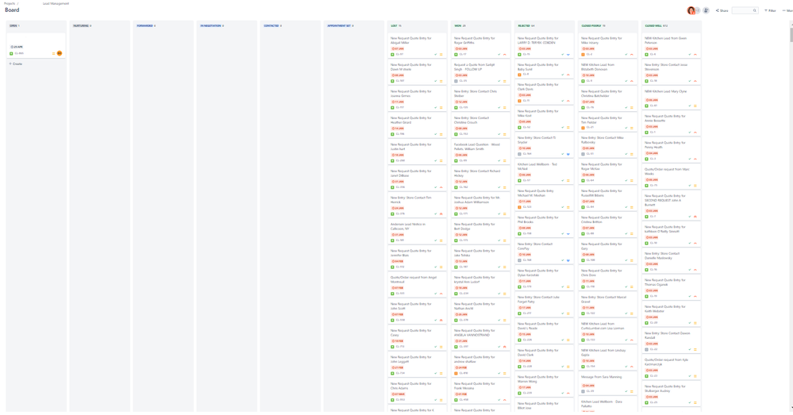Open the Quote/Order request from Marc Weeks card
Viewport: 793px width, 415px height.
pyautogui.click(x=671, y=177)
